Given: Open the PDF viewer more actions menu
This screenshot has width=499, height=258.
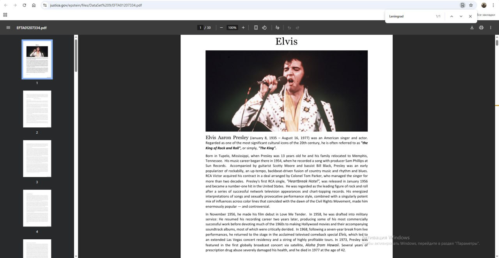Looking at the screenshot, I should pyautogui.click(x=491, y=28).
